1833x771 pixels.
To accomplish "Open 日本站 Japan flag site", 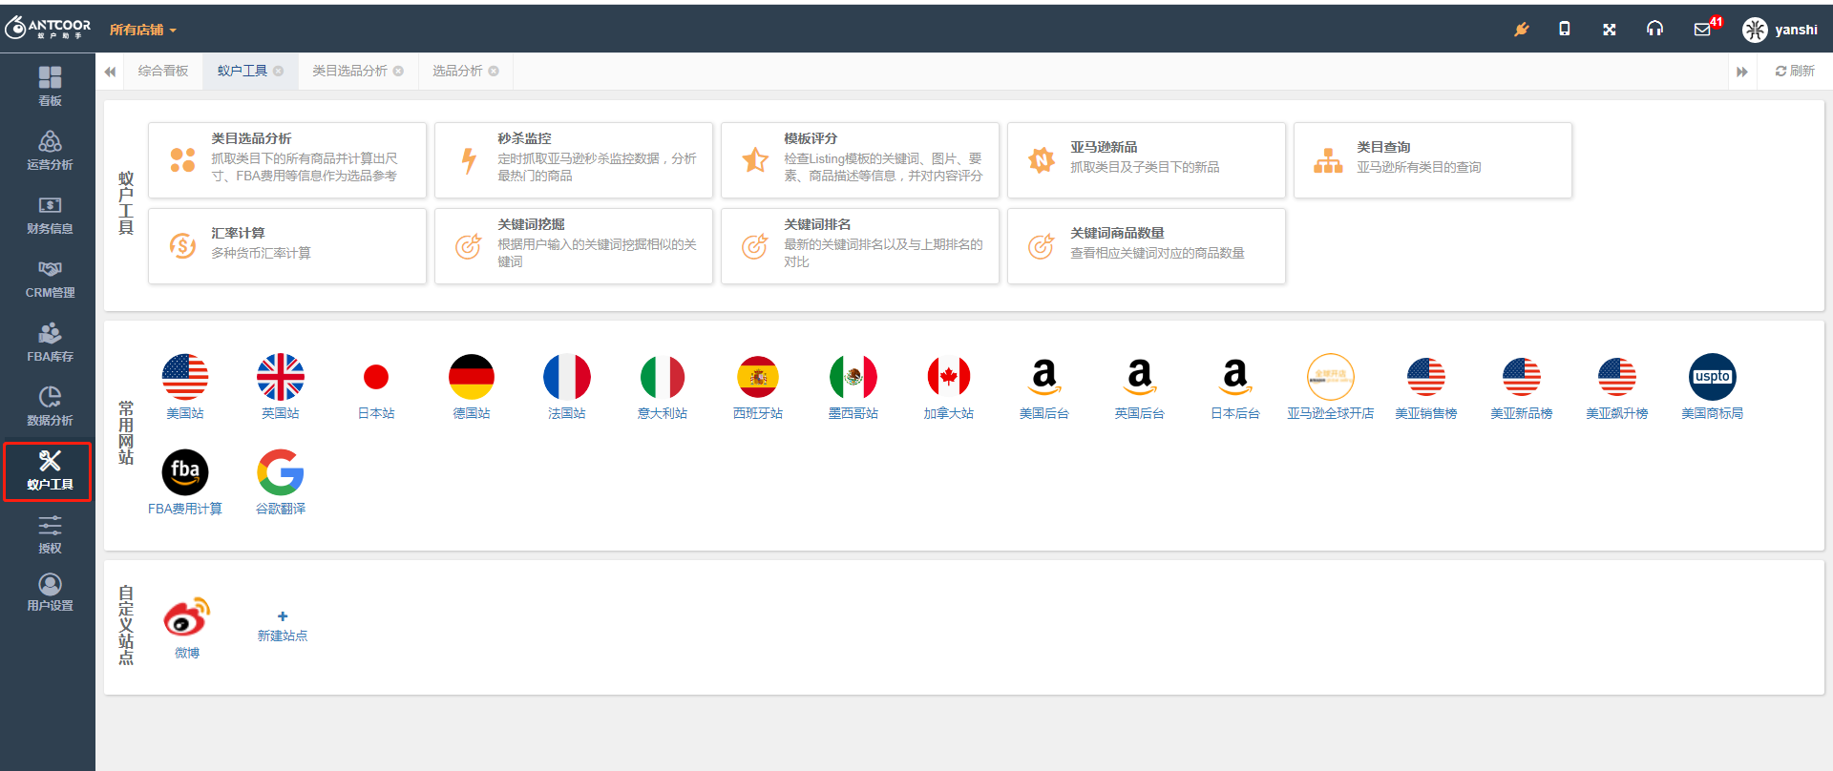I will click(376, 378).
